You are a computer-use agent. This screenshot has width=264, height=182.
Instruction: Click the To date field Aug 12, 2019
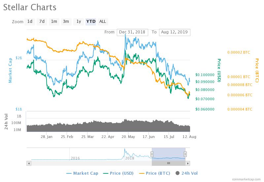click(x=175, y=32)
